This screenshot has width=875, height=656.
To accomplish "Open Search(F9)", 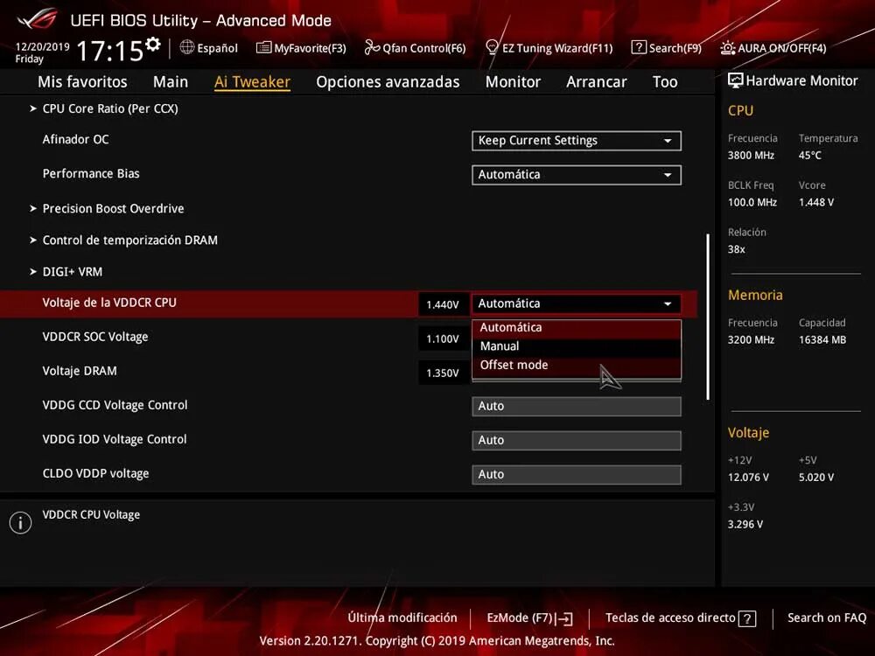I will (x=666, y=48).
